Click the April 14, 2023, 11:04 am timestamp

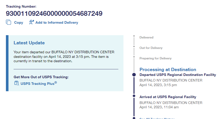(x=159, y=107)
